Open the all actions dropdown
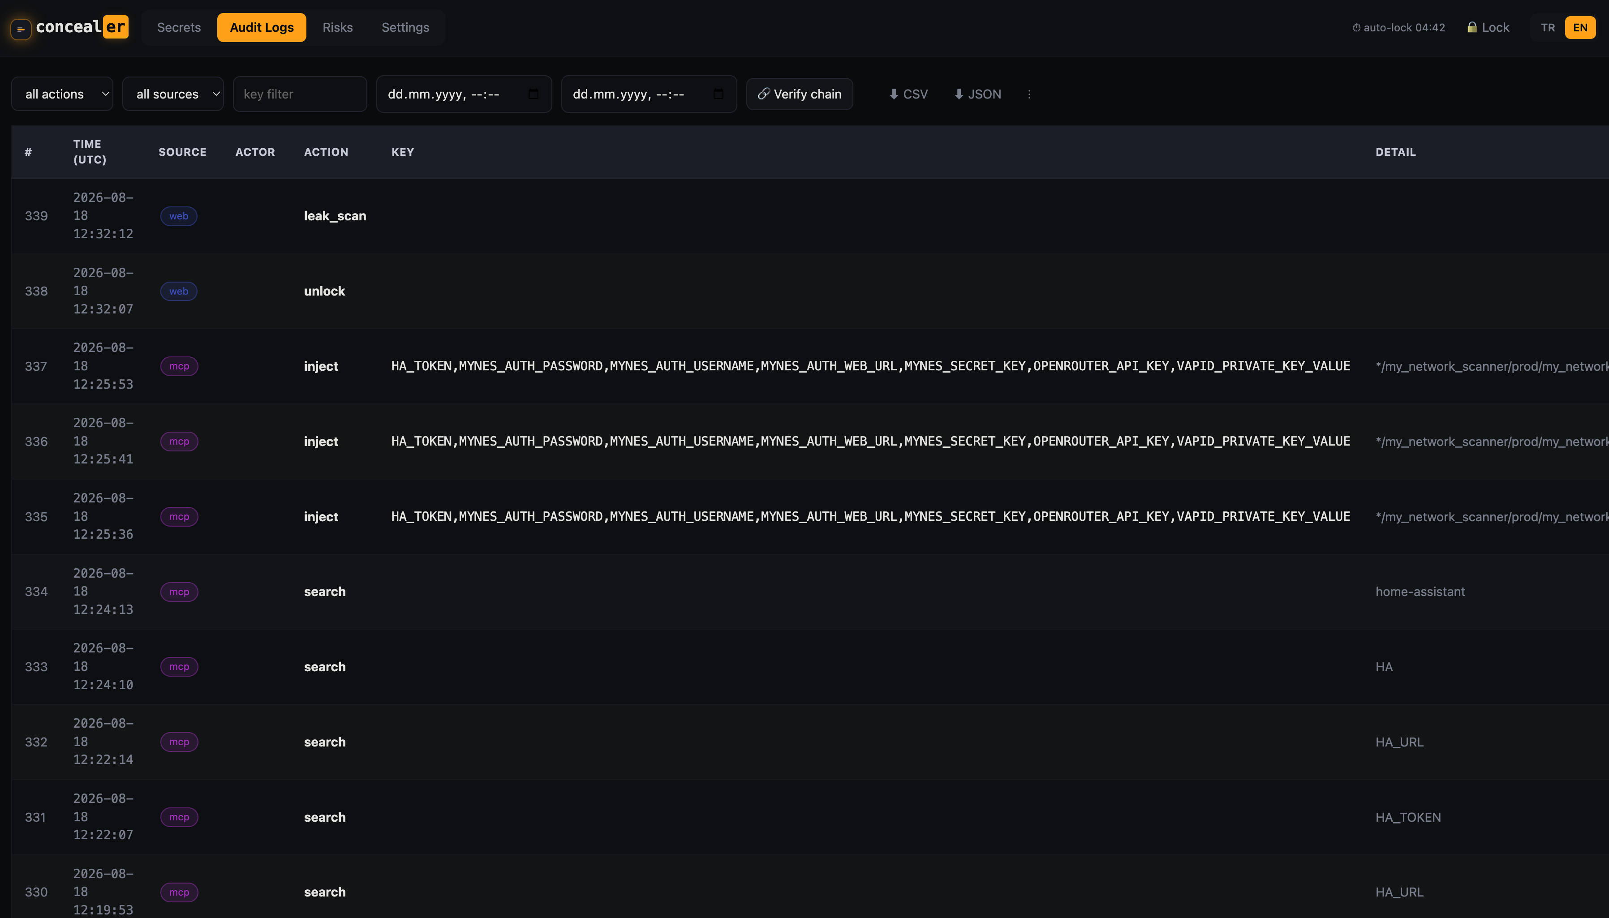Screen dimensions: 1609x918 point(62,94)
